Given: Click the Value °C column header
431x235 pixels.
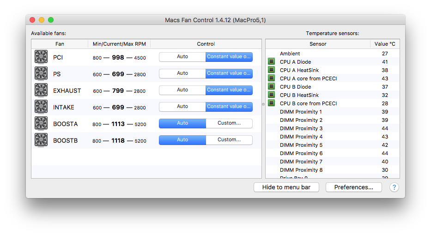Looking at the screenshot, I should pyautogui.click(x=385, y=44).
